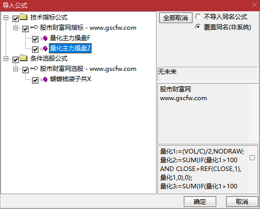The width and height of the screenshot is (260, 209).
Task: Confirm import with the 确定 button
Action: [200, 201]
